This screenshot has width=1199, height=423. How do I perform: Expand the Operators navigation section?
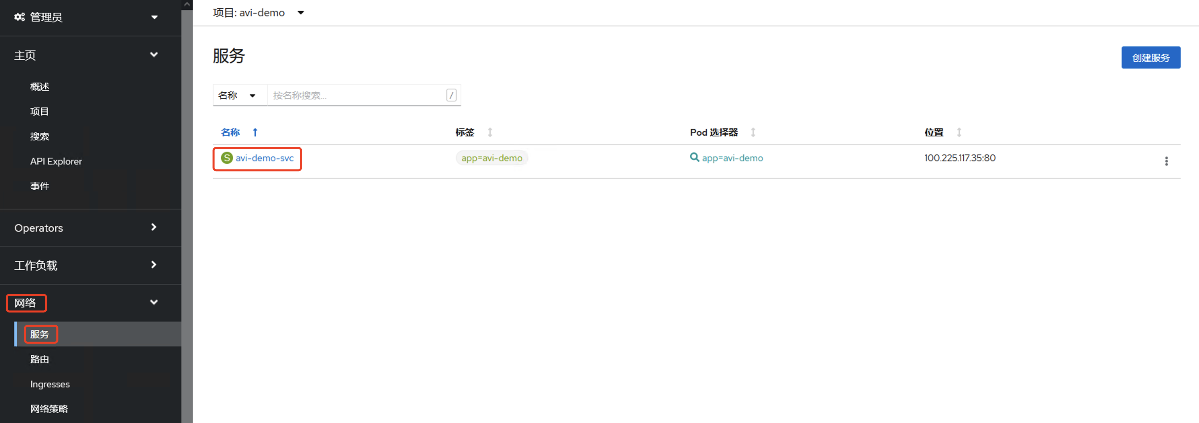click(x=154, y=227)
